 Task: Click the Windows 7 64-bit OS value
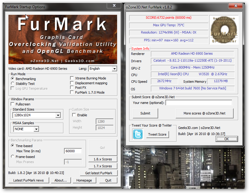193,88
